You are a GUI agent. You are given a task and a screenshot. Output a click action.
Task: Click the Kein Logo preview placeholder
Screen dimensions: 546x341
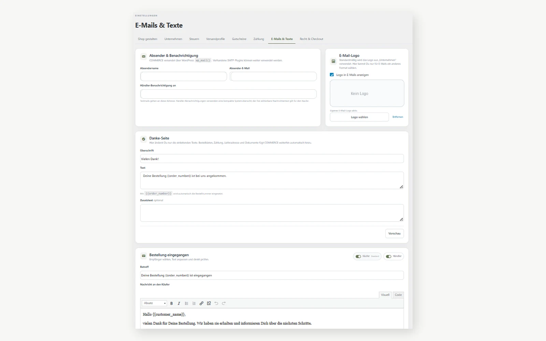coord(367,93)
